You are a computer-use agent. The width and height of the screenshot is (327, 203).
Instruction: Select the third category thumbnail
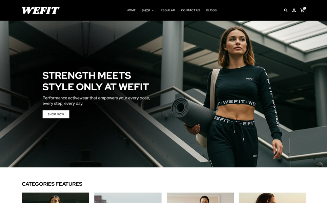[200, 198]
